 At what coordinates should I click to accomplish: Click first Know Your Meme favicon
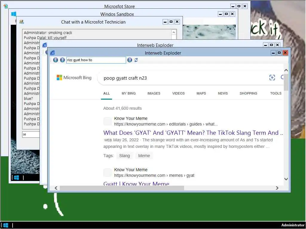107,121
